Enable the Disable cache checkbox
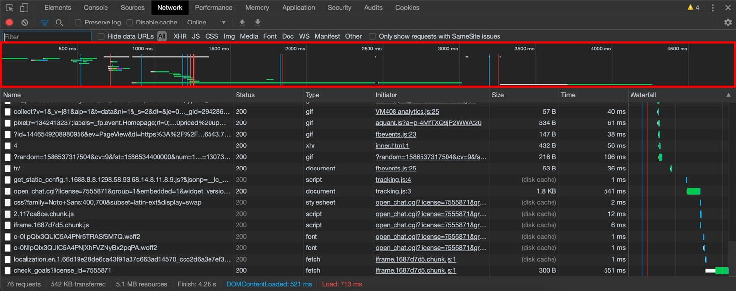Image resolution: width=736 pixels, height=291 pixels. [x=130, y=22]
